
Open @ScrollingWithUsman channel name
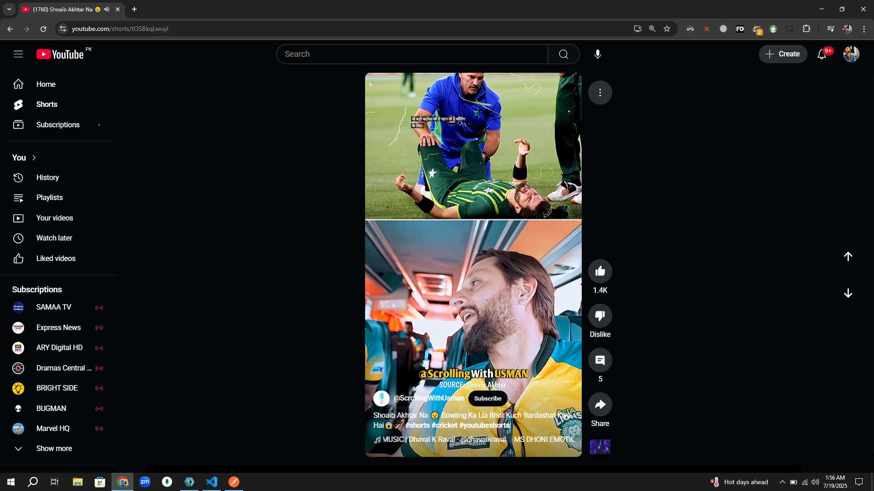(429, 398)
